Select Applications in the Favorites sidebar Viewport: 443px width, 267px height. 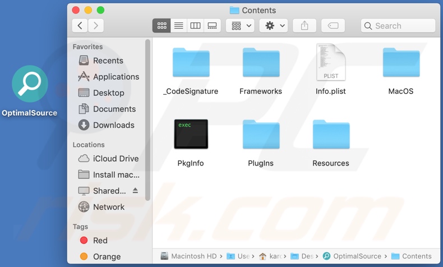[x=116, y=77]
